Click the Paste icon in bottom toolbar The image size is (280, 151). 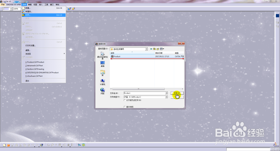29,145
